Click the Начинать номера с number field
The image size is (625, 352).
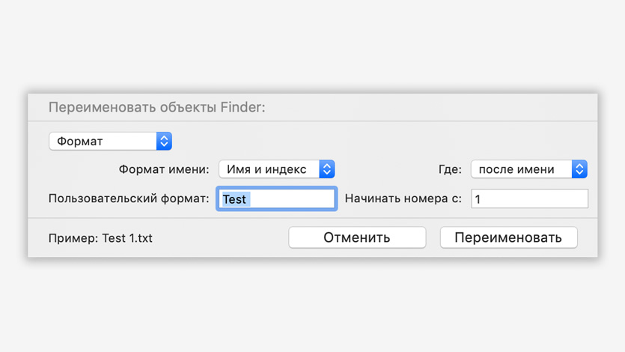click(x=529, y=198)
